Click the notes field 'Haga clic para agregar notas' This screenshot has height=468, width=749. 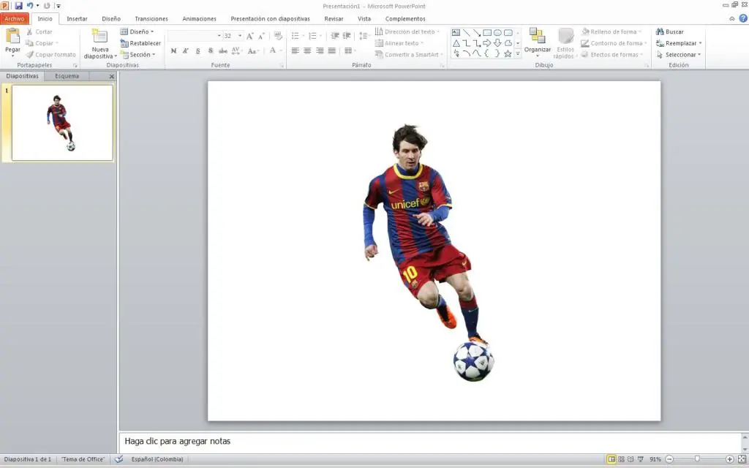pos(431,441)
